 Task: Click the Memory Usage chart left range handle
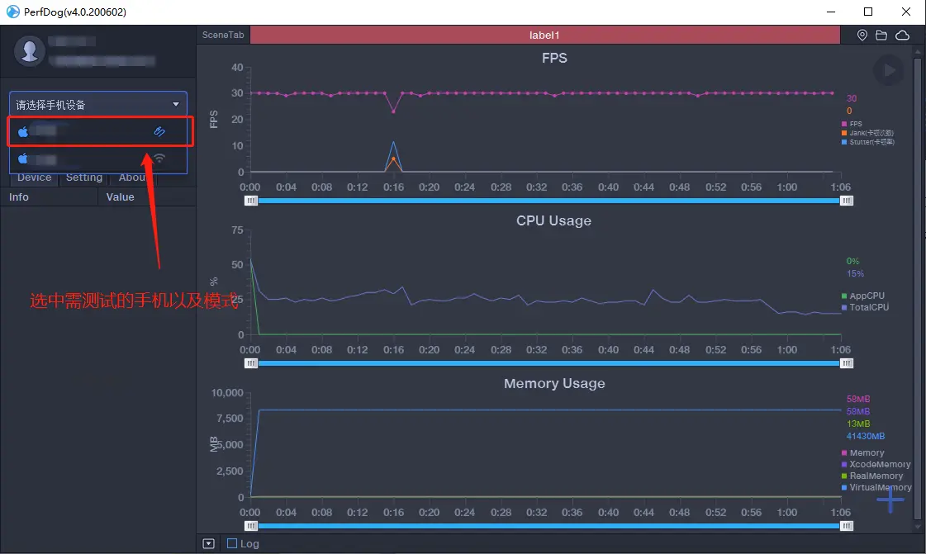[x=251, y=526]
